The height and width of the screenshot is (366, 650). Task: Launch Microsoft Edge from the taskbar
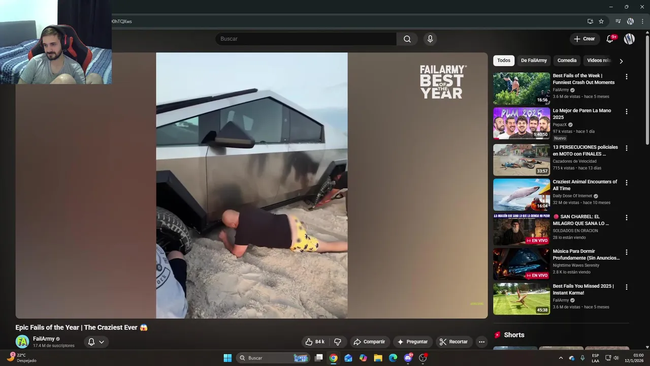click(393, 358)
